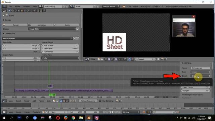Click the resolution percentage 100% slider
Image resolution: width=215 pixels, height=121 pixels.
tap(21, 52)
